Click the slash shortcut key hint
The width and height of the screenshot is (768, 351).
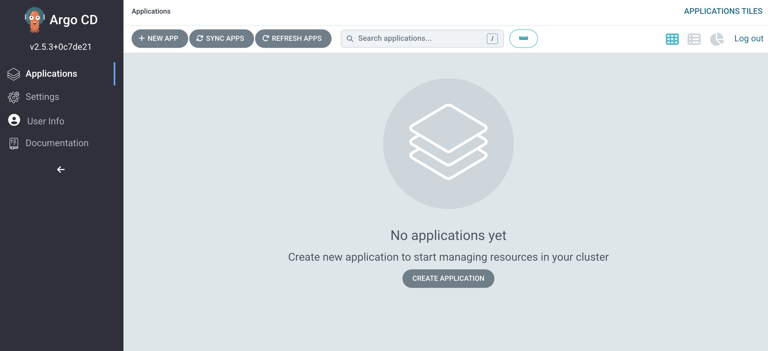coord(492,38)
